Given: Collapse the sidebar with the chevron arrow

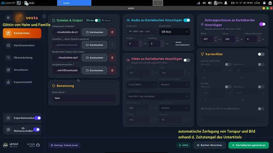Looking at the screenshot, I should (44, 16).
